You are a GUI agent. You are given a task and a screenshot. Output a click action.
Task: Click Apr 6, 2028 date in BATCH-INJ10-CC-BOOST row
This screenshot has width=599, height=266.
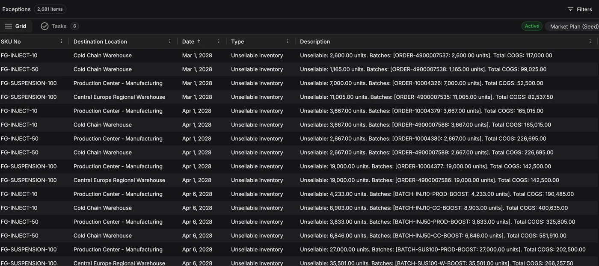point(197,208)
